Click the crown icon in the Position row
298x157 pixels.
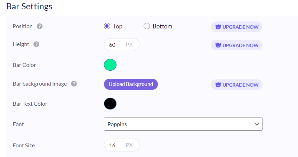click(x=218, y=27)
